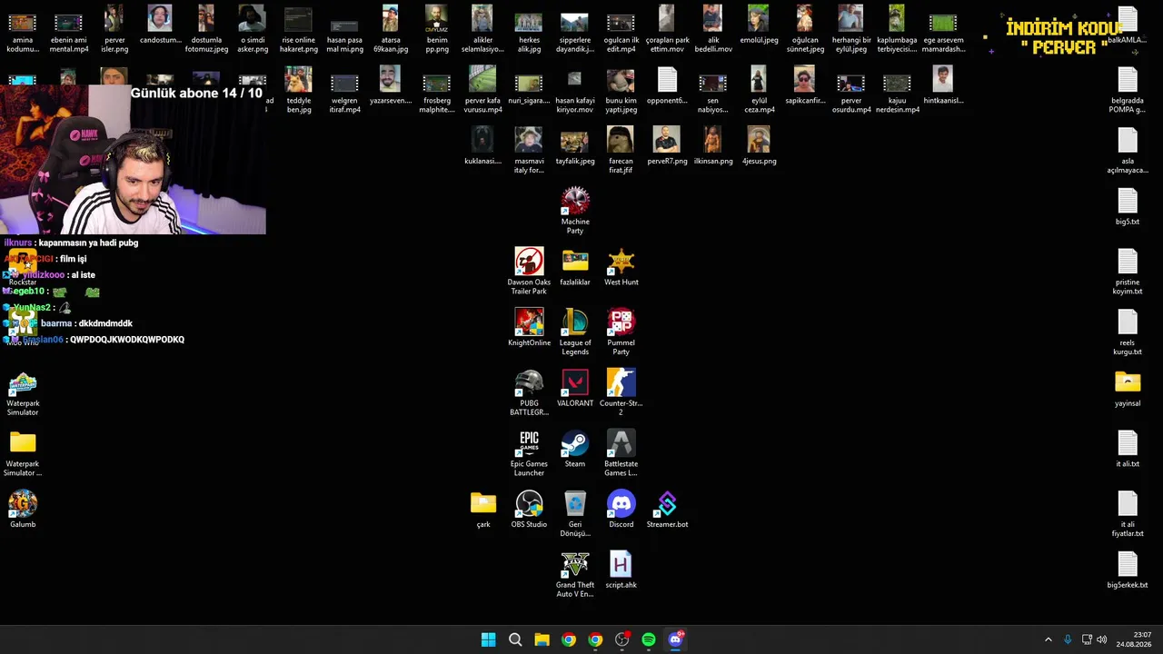Screen dimensions: 1163x654
Task: Open the Geri Dönüşüm recycle bin
Action: click(x=575, y=513)
